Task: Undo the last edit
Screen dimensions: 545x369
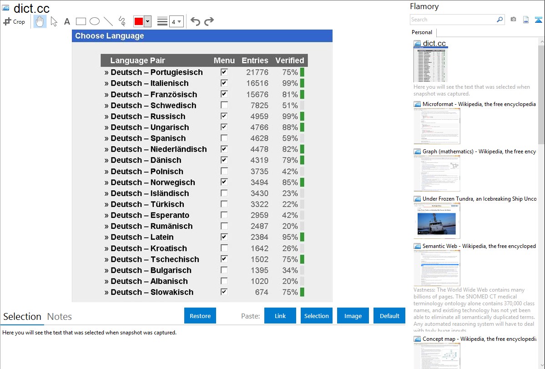Action: point(195,21)
